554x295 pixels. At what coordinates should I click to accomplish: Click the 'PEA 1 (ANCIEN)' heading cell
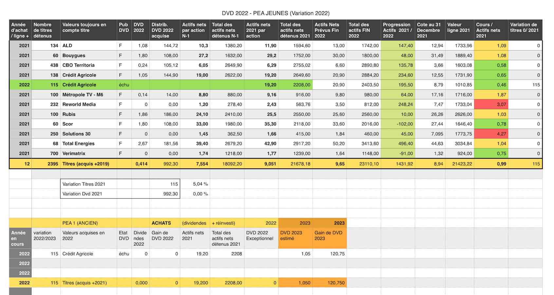tap(88, 223)
